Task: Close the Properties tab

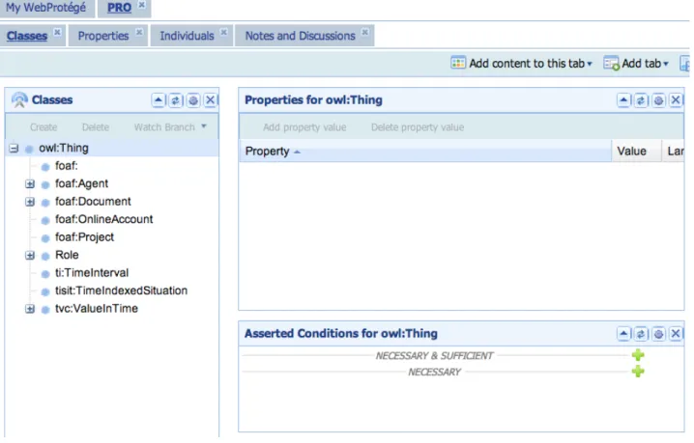Action: (x=139, y=32)
